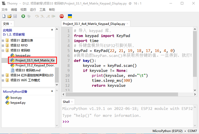Open the 运行 menu
Screen dimensions: 199x134
[x=33, y=9]
